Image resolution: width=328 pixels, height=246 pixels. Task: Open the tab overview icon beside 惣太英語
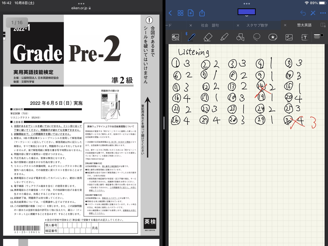tap(323, 25)
